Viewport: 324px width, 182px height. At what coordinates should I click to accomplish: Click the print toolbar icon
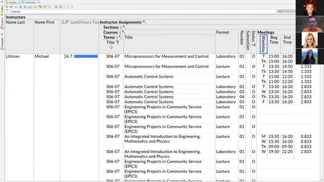(x=30, y=7)
